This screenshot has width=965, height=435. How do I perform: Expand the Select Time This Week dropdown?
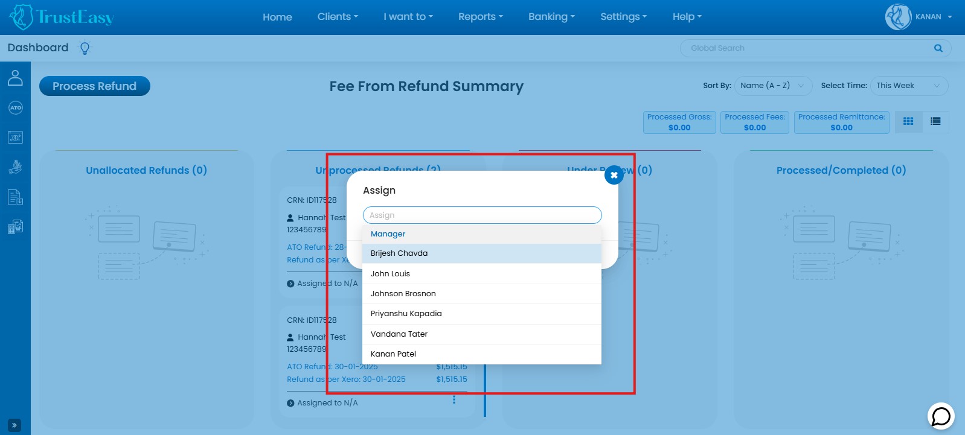pos(908,86)
